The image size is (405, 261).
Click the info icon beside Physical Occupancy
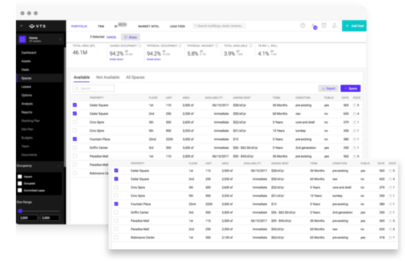[180, 46]
